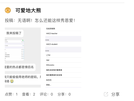This screenshot has height=101, width=134.
Task: Click the orange bear avatar icon
Action: [8, 10]
